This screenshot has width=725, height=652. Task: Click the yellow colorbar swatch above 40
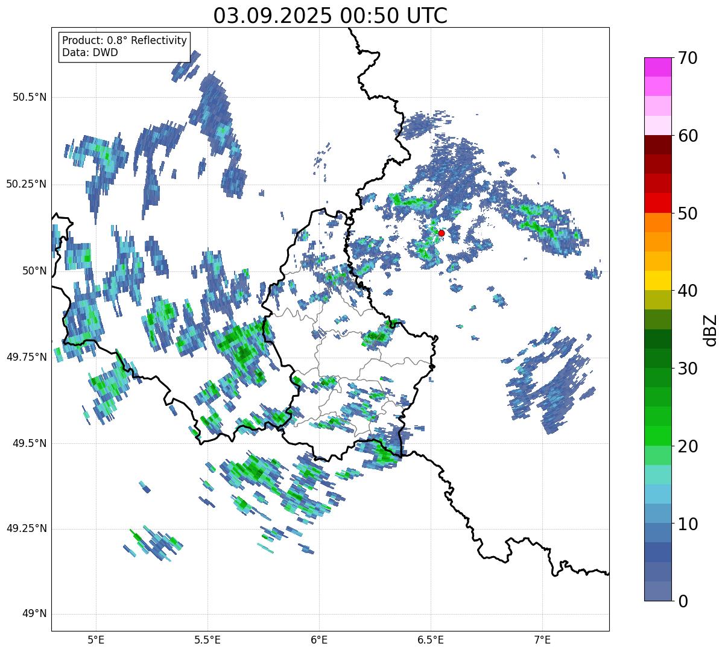coord(657,280)
